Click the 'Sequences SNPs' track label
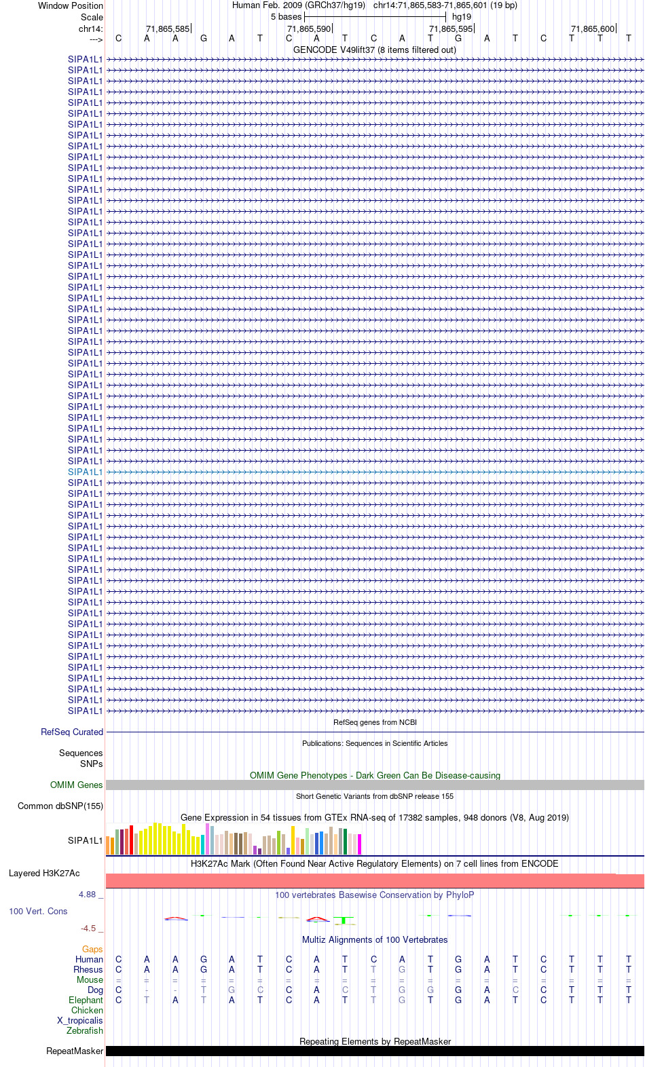Image resolution: width=645 pixels, height=1067 pixels. coord(81,758)
